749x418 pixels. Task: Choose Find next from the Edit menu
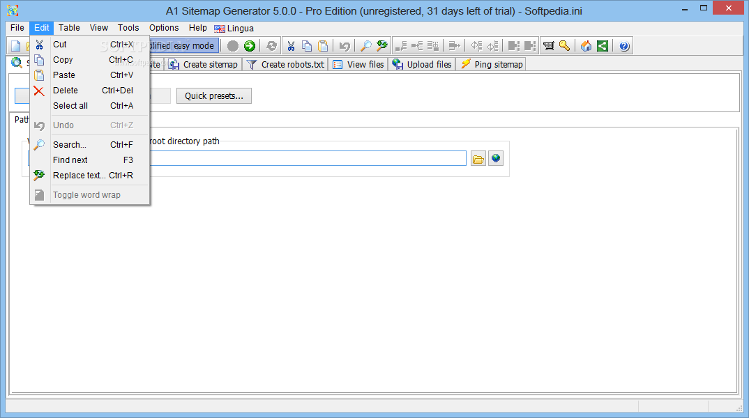click(90, 160)
